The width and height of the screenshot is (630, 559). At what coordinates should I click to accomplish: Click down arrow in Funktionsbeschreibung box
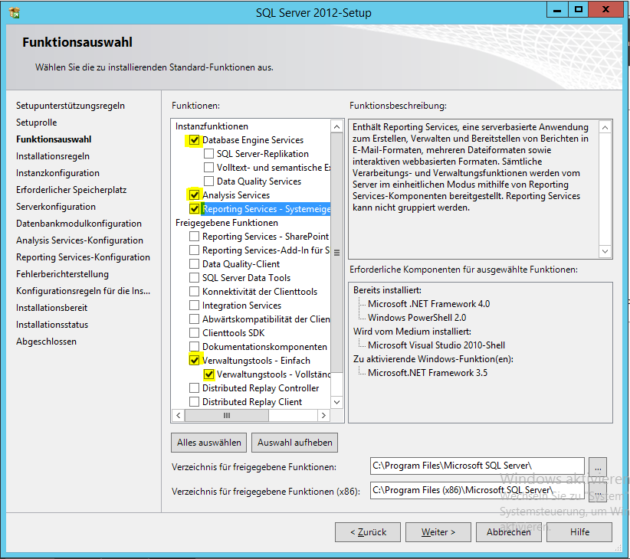point(605,251)
